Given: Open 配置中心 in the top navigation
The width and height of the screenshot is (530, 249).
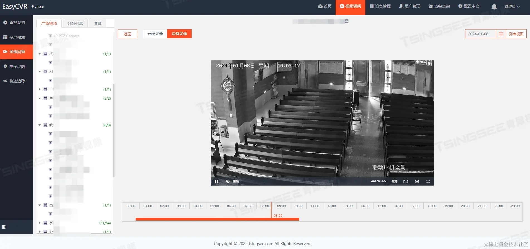Looking at the screenshot, I should (x=469, y=6).
